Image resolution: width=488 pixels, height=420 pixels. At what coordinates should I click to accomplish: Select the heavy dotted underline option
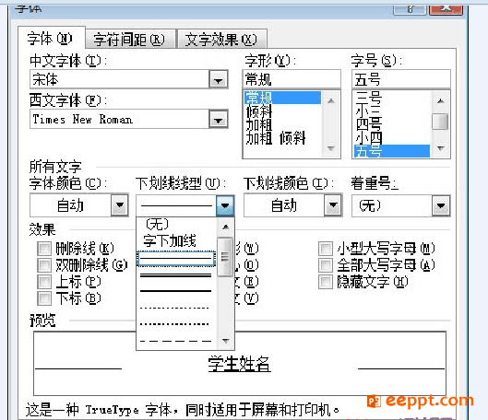176,324
